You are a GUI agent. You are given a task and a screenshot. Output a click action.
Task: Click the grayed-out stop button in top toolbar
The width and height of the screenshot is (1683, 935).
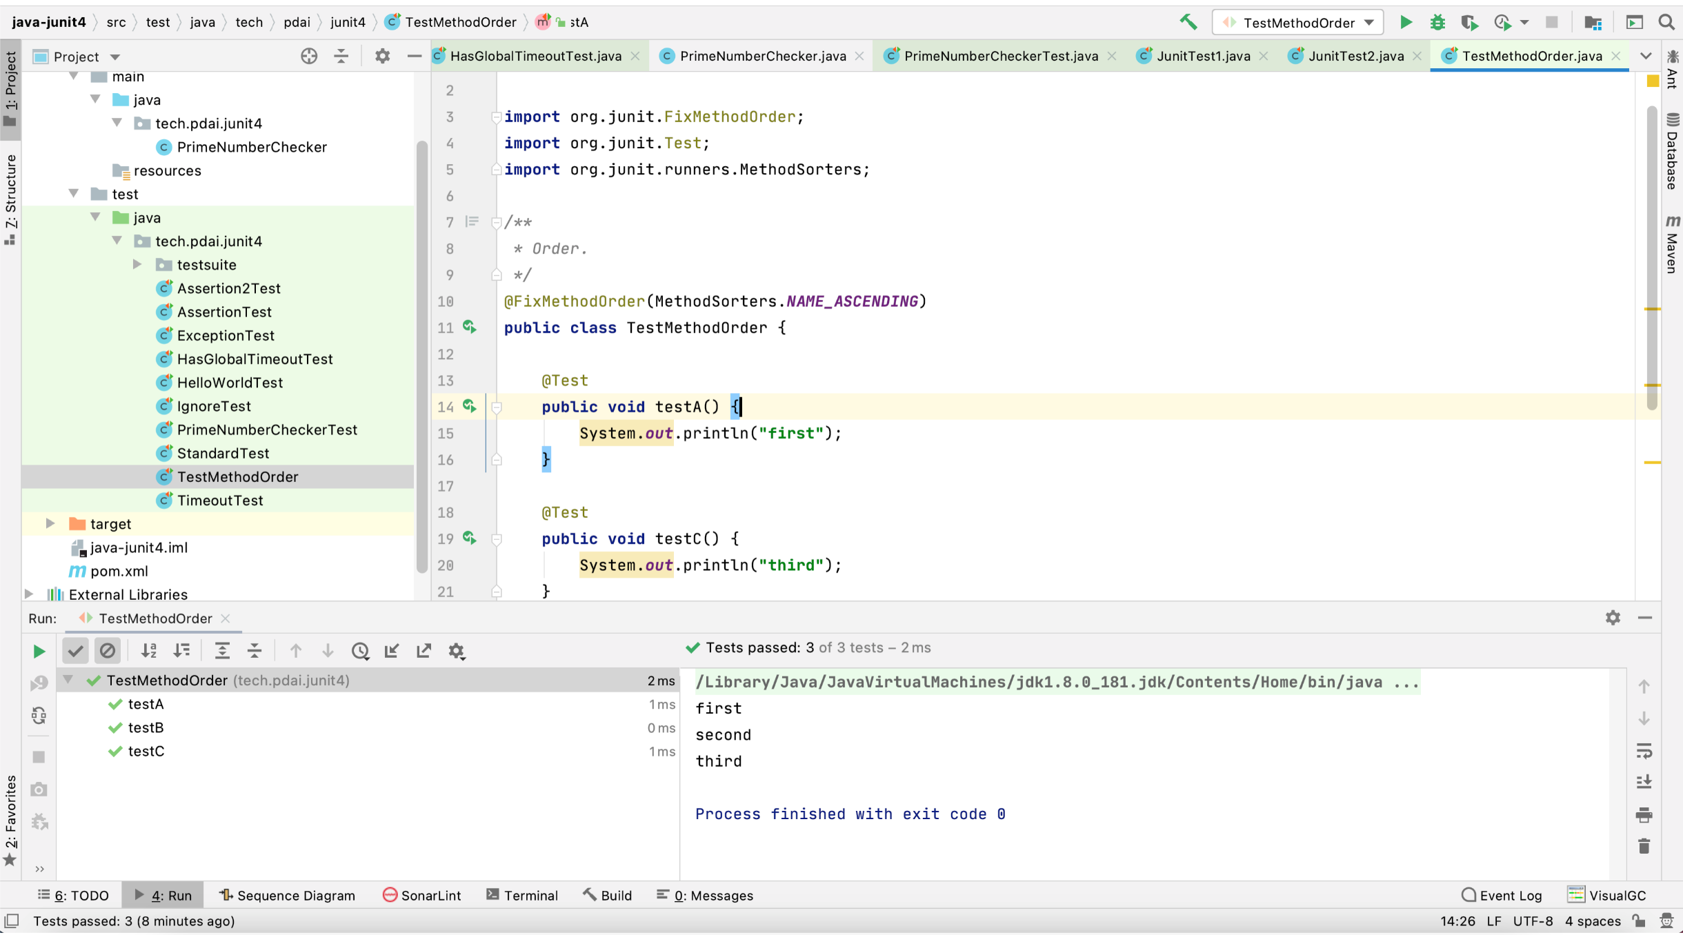pyautogui.click(x=1552, y=22)
